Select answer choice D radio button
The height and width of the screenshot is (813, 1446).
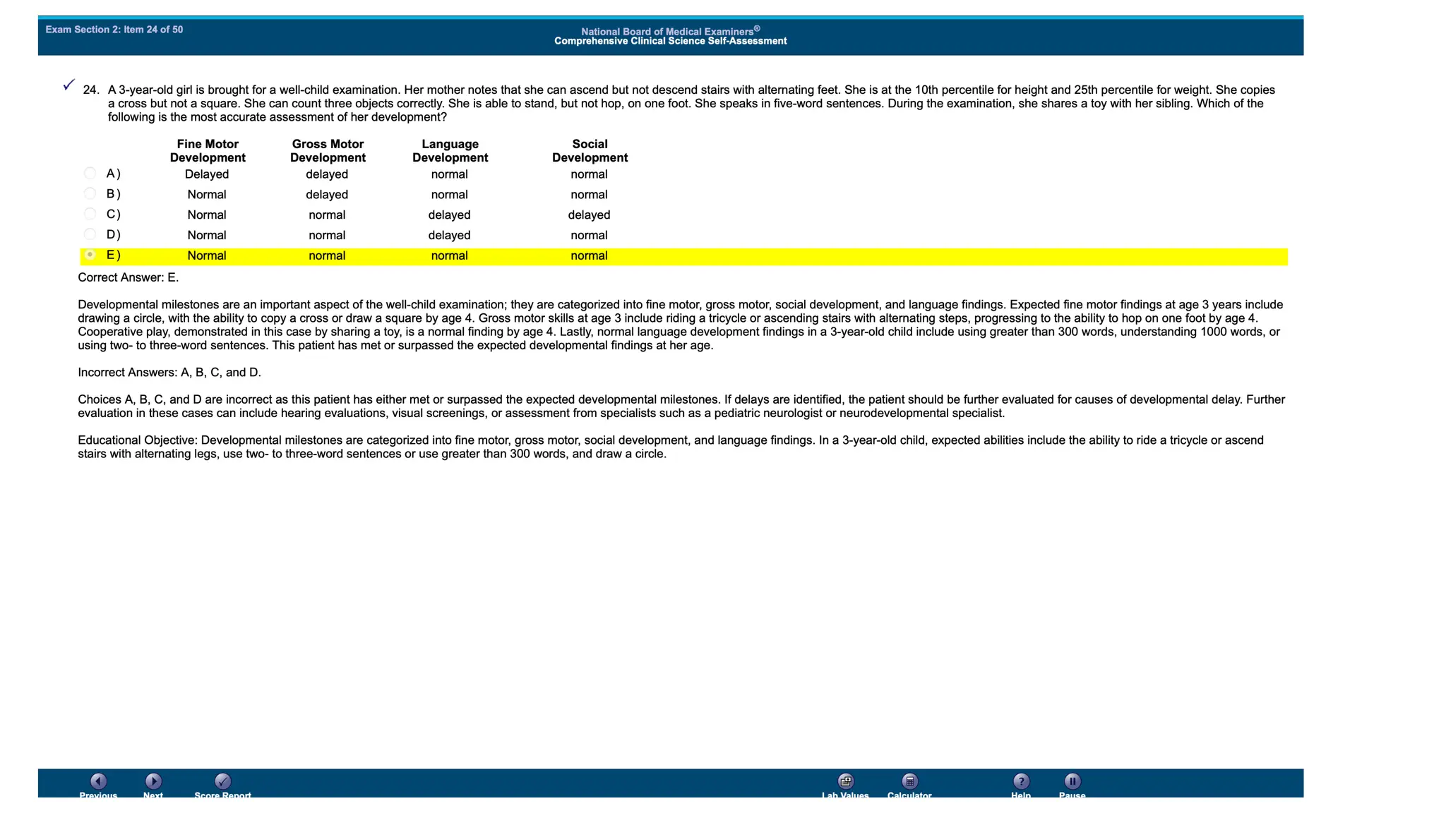(90, 234)
